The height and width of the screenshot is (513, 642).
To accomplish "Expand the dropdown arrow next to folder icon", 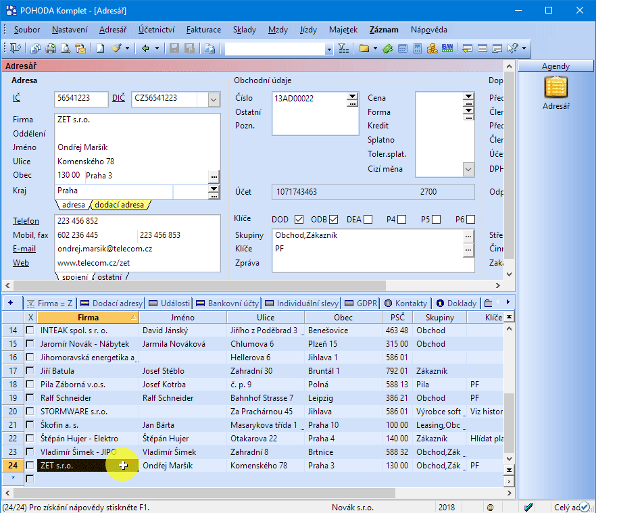I will pyautogui.click(x=375, y=48).
